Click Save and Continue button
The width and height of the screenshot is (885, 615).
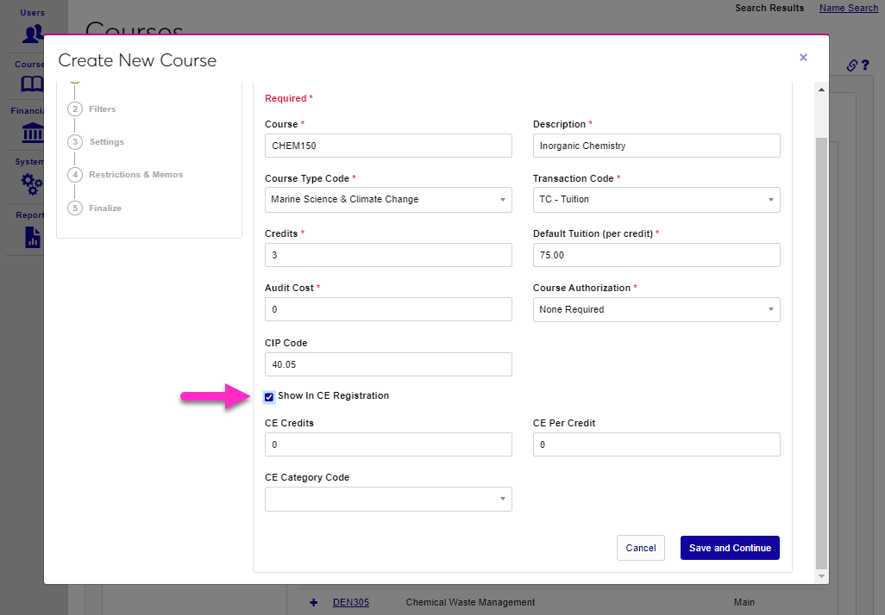pos(730,549)
